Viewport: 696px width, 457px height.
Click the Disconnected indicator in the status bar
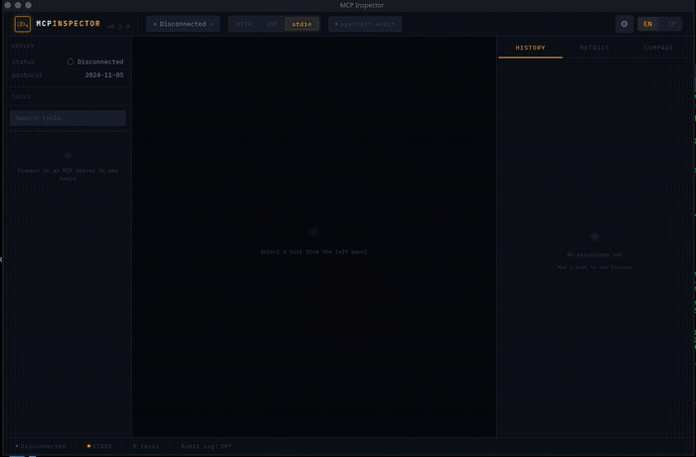coord(41,446)
